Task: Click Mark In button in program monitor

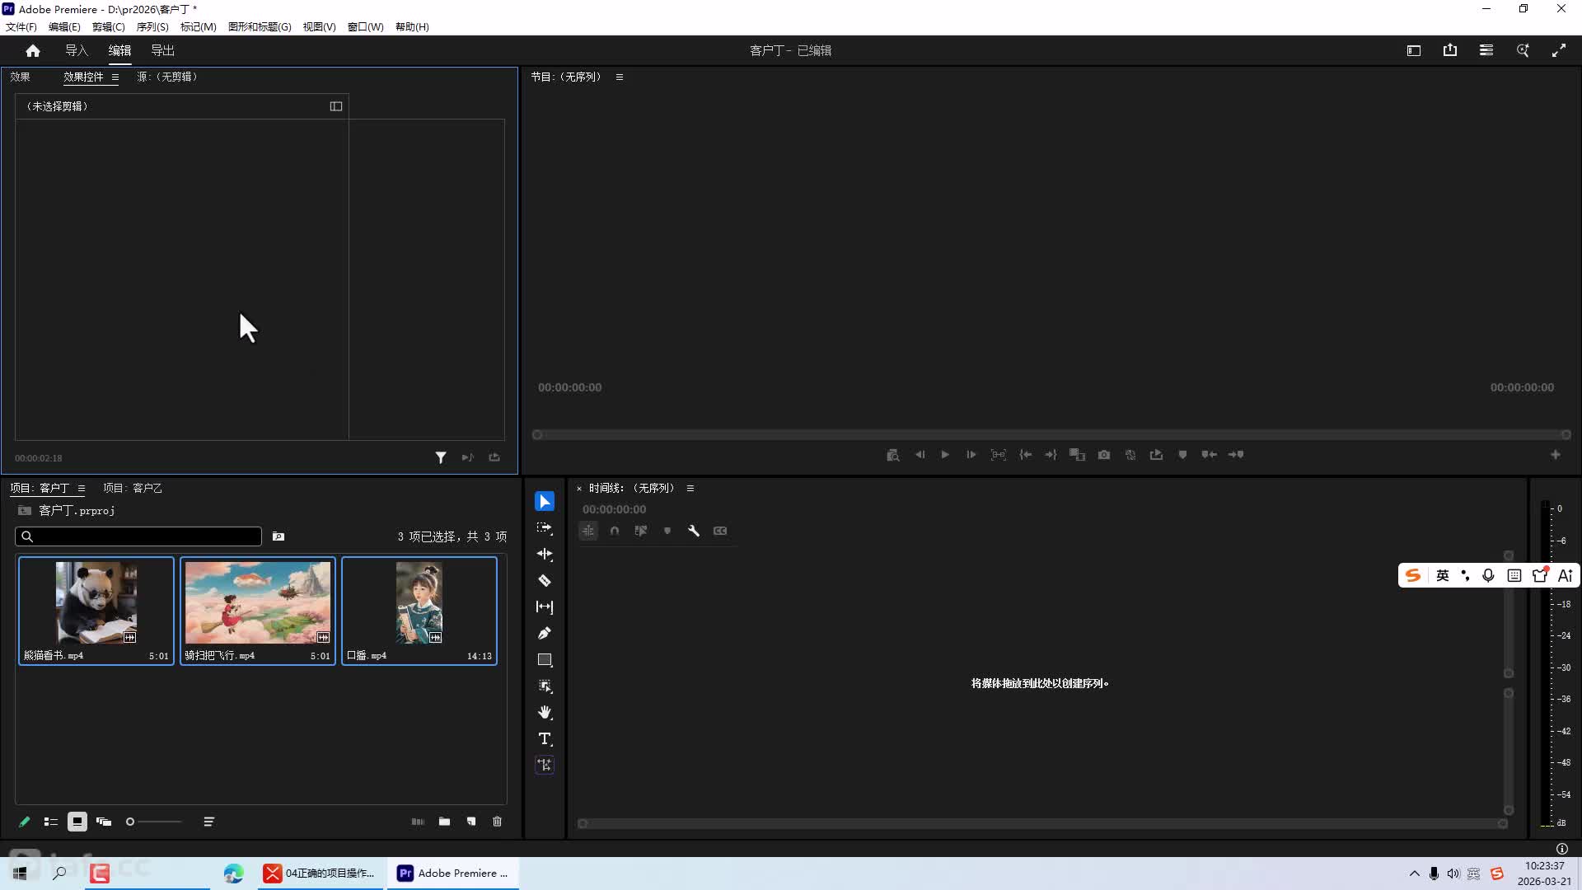Action: click(x=1025, y=455)
